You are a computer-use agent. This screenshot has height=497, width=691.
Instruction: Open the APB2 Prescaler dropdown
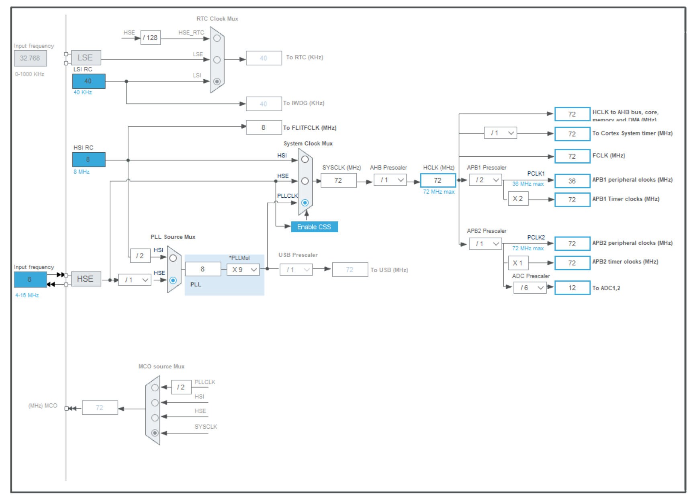[485, 244]
